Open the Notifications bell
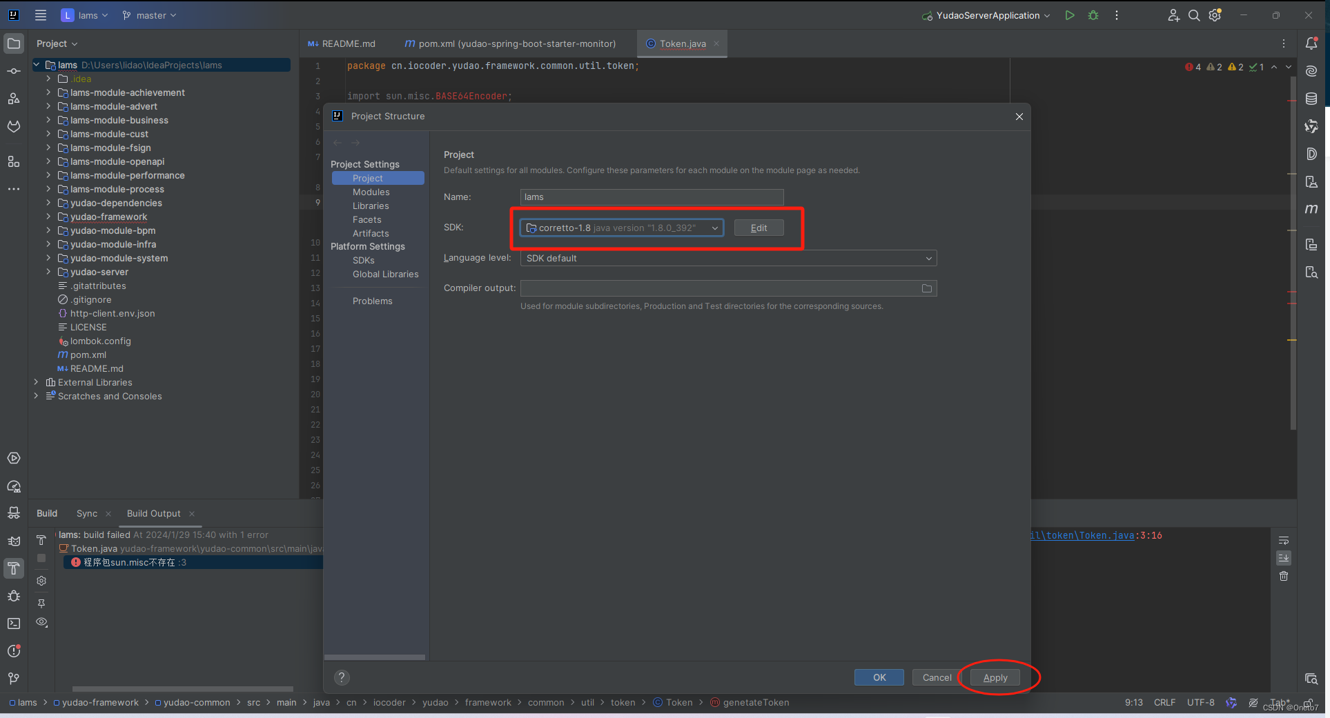The image size is (1330, 718). pos(1311,43)
